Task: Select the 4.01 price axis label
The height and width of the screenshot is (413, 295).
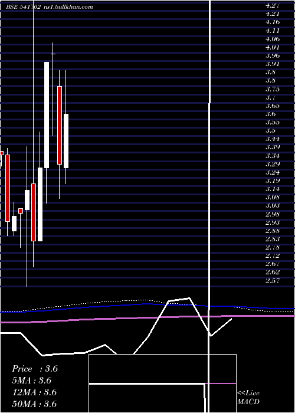Action: tap(273, 47)
